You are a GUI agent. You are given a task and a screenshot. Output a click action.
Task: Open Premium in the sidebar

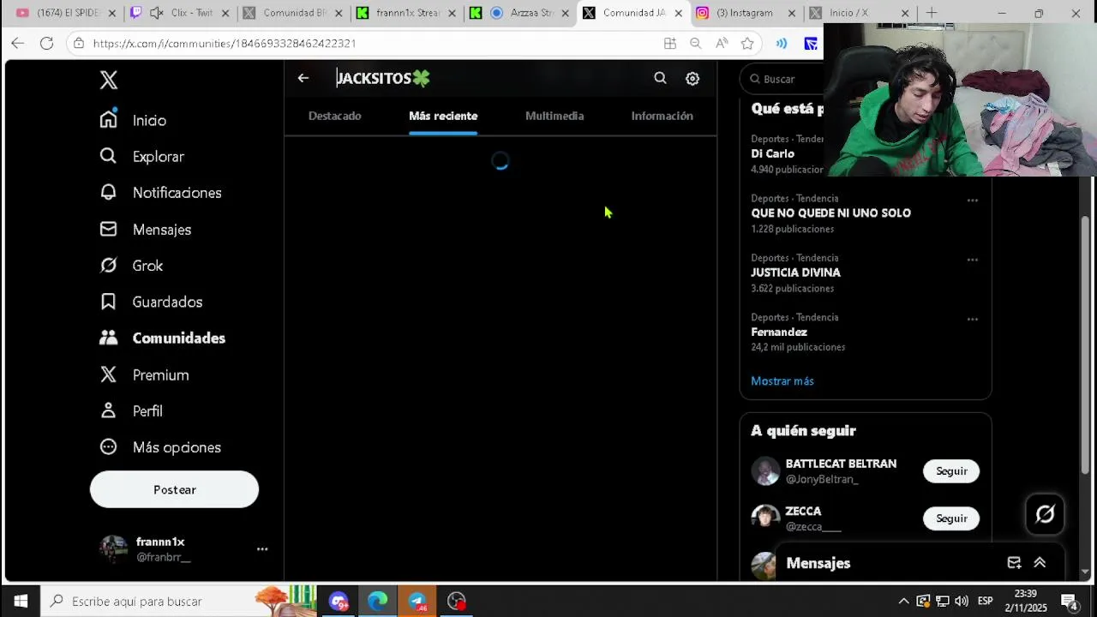coord(144,375)
